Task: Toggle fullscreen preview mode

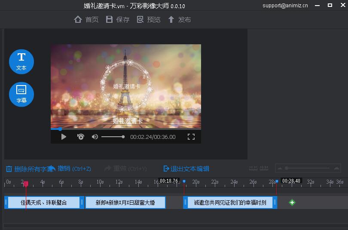Action: 191,137
